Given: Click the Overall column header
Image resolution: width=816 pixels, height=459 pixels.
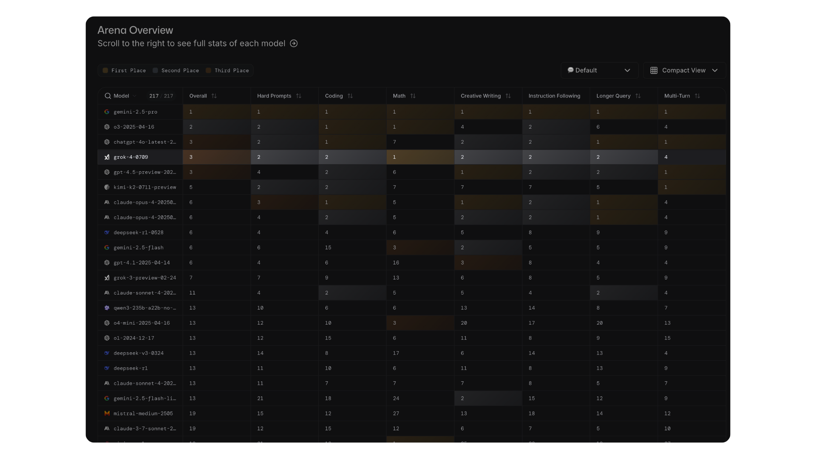Looking at the screenshot, I should tap(198, 96).
